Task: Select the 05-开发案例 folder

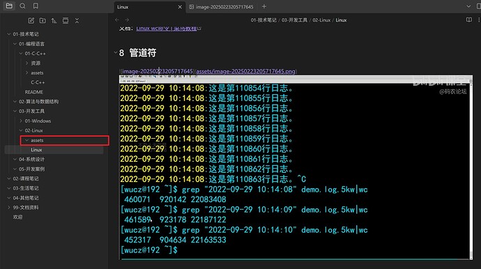Action: 31,169
